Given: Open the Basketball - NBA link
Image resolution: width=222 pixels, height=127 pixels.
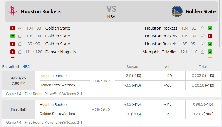Looking at the screenshot, I should pos(16,67).
